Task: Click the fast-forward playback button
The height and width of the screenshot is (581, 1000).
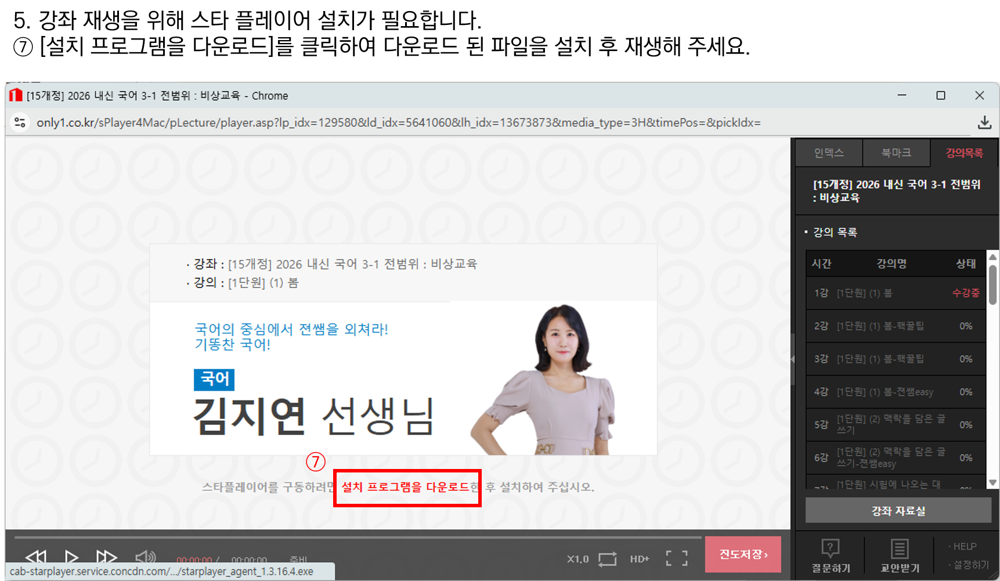Action: pos(106,557)
